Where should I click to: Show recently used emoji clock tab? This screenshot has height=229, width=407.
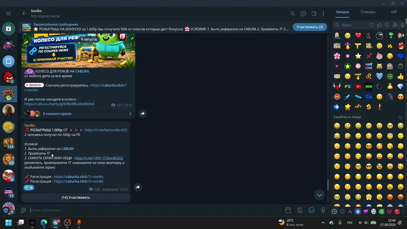pos(334,212)
